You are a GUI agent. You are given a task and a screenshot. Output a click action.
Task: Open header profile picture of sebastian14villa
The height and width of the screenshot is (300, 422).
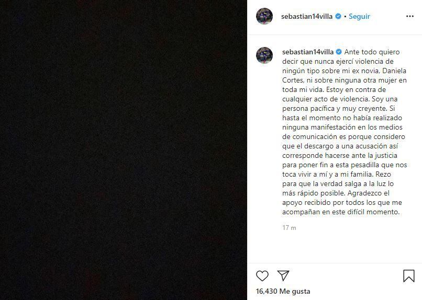tap(264, 16)
